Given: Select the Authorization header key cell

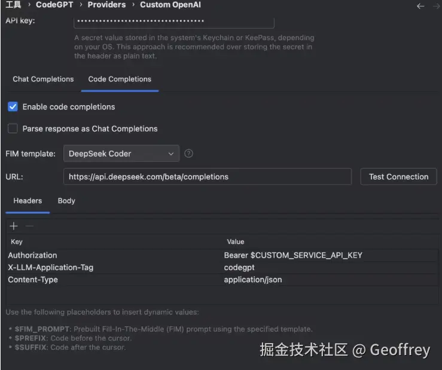Looking at the screenshot, I should (x=114, y=255).
